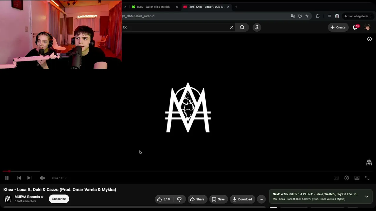Screen dimensions: 376x211
Task: Open a new browser tab
Action: 236,7
